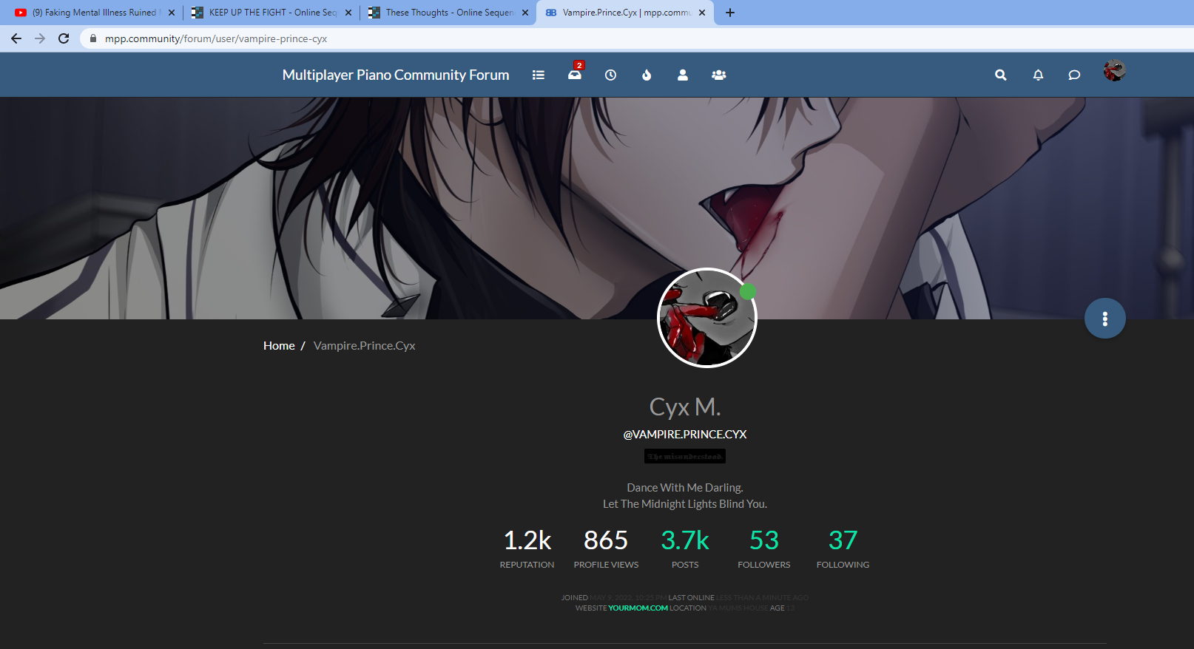Open a new browser tab
The image size is (1194, 649).
tap(730, 13)
